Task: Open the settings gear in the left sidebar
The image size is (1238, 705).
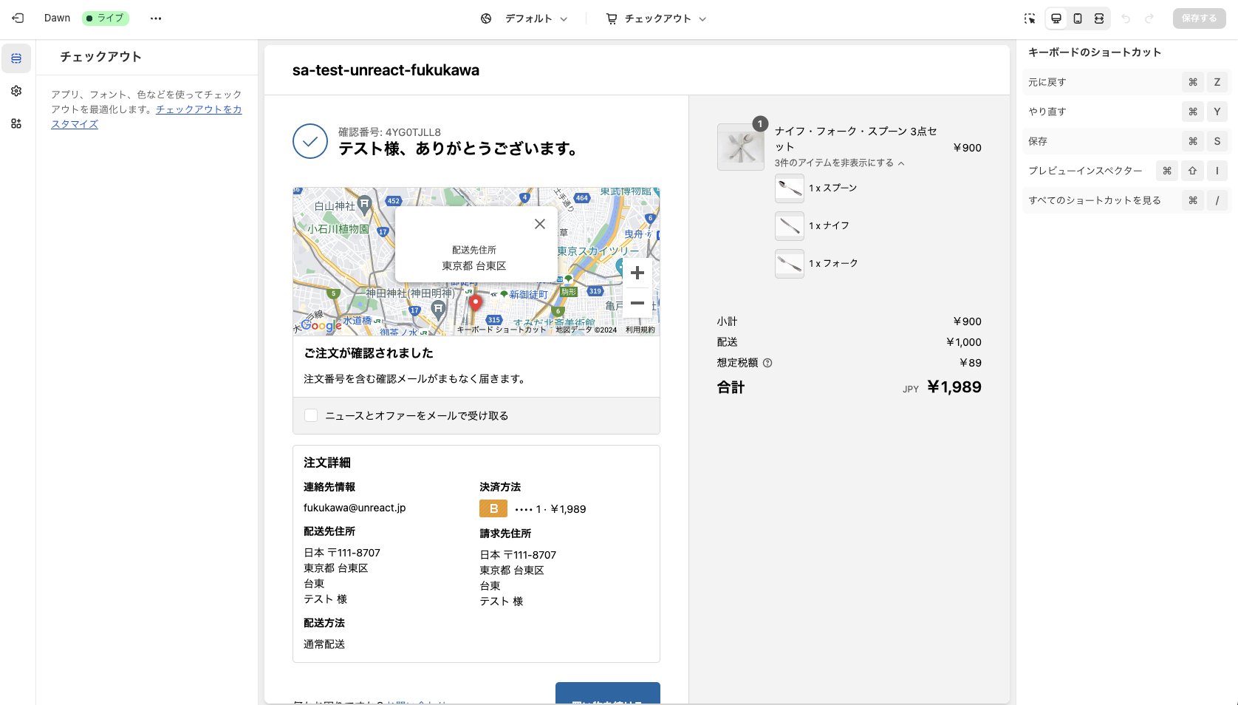Action: (x=16, y=91)
